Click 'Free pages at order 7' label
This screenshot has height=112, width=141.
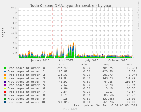click(26, 92)
